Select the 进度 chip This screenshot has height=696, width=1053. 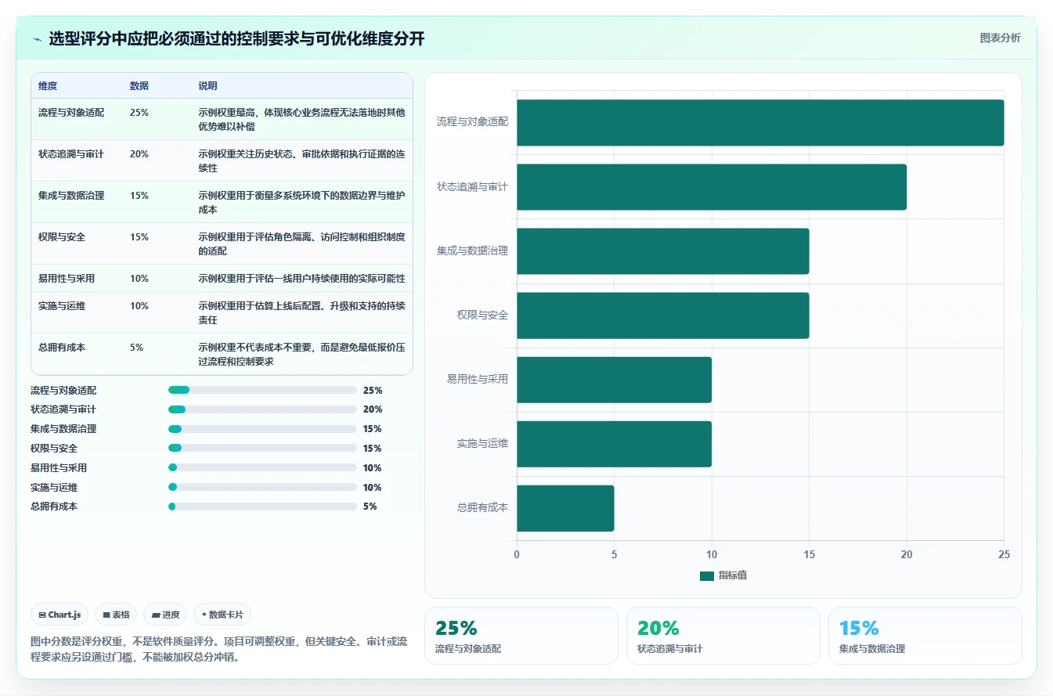(x=165, y=615)
